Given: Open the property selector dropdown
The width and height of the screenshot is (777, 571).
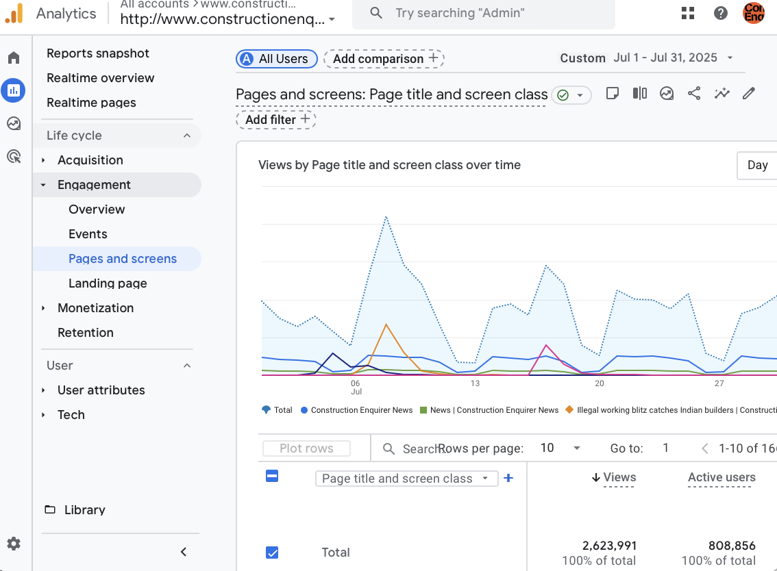Looking at the screenshot, I should (228, 19).
